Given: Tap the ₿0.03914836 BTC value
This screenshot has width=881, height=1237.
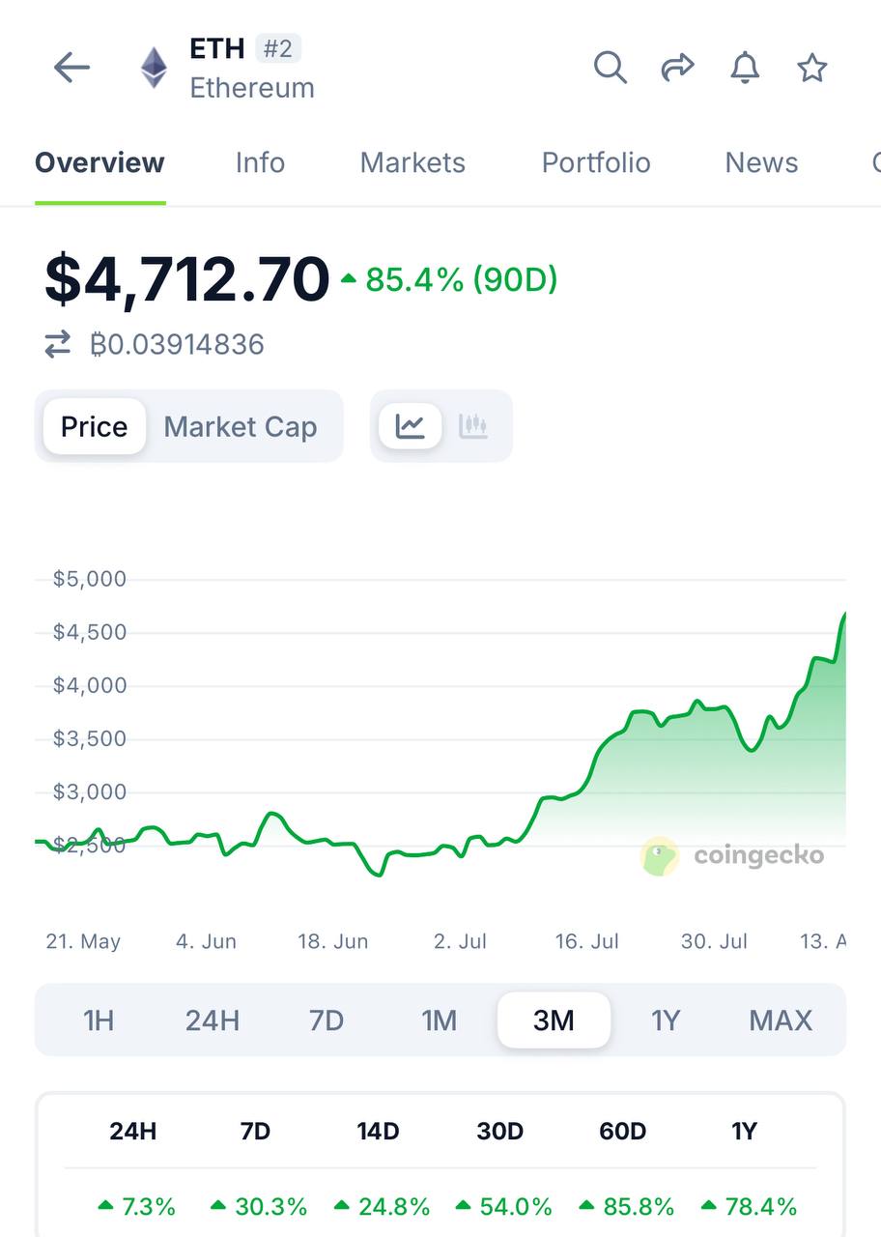Looking at the screenshot, I should [x=177, y=344].
